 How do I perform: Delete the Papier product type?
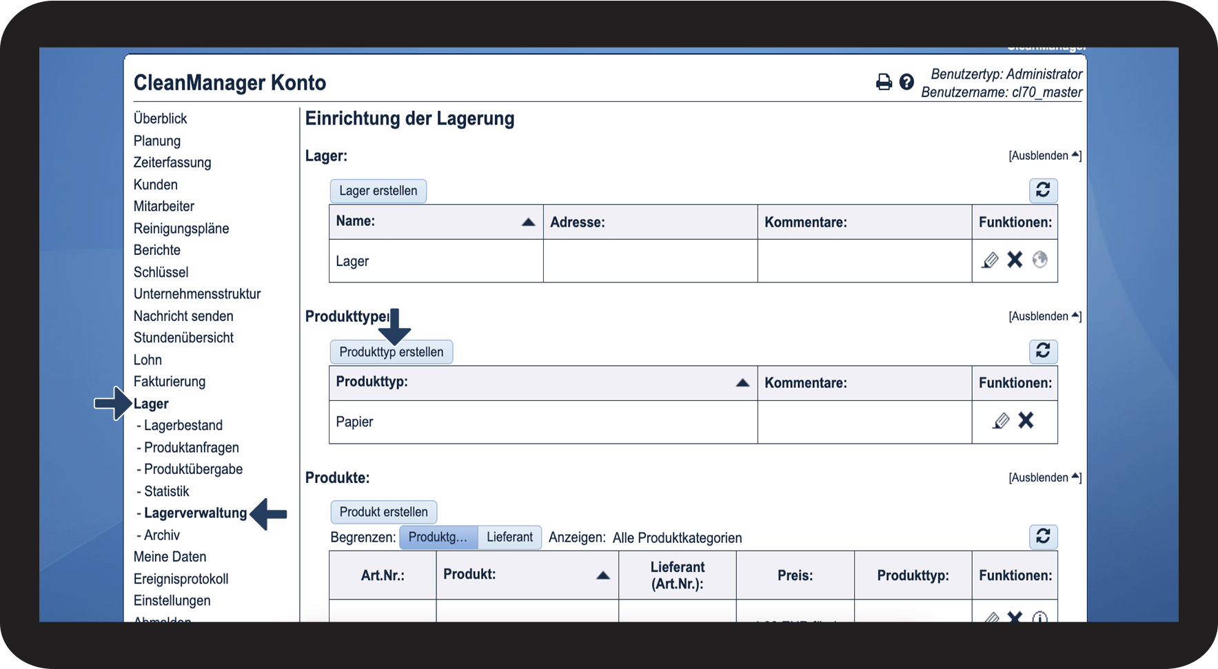pyautogui.click(x=1026, y=420)
